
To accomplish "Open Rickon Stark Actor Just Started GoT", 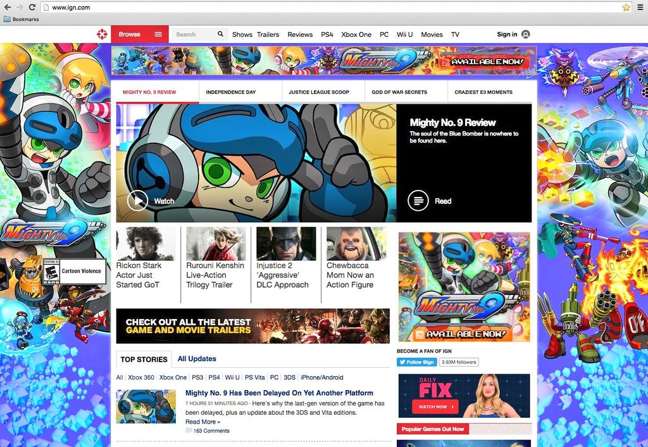I will point(139,275).
